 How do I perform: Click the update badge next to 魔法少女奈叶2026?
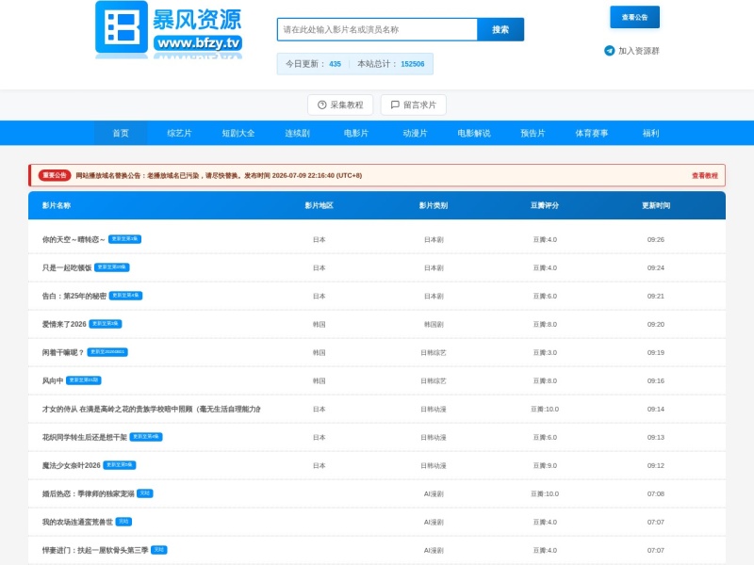[x=120, y=465]
